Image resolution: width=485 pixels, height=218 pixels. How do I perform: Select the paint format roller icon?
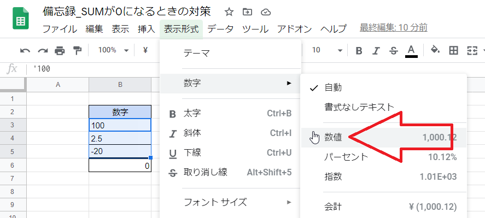point(77,50)
